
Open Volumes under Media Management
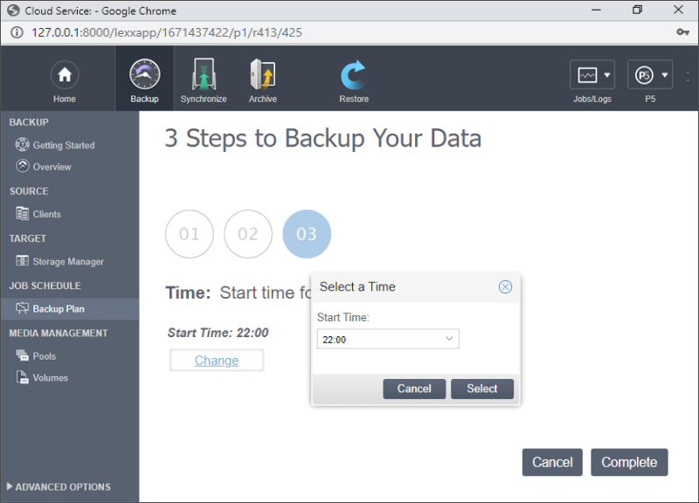tap(51, 378)
